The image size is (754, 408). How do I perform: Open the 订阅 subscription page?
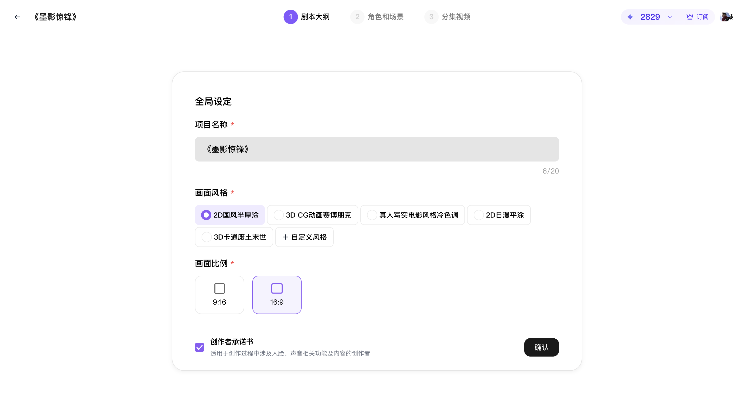[702, 17]
